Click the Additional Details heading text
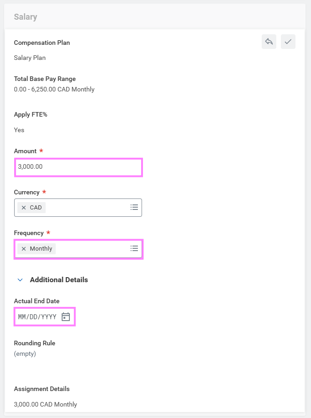This screenshot has height=418, width=311. point(59,279)
